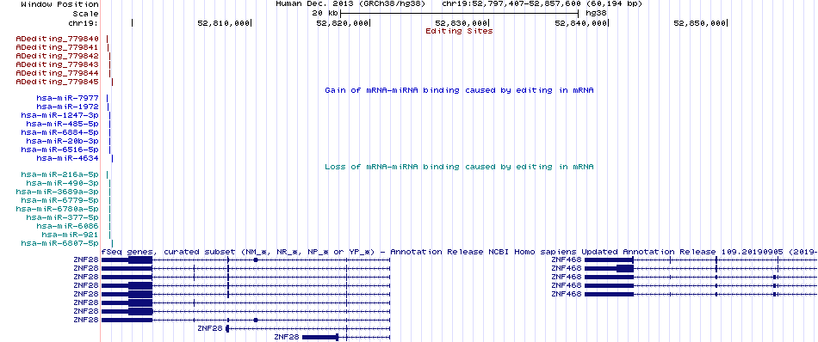
Task: Select the chr19: ruler label
Action: point(84,23)
